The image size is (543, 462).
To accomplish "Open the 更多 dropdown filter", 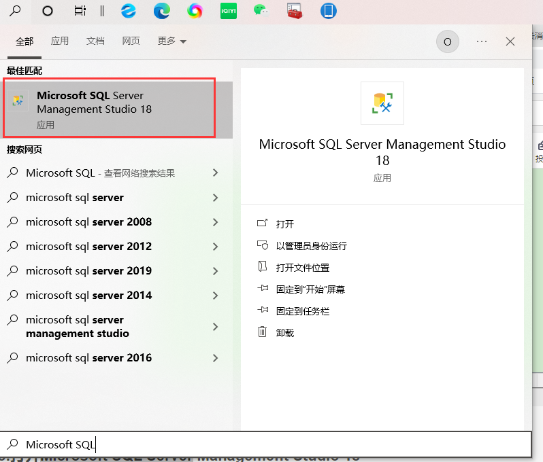I will click(x=172, y=41).
